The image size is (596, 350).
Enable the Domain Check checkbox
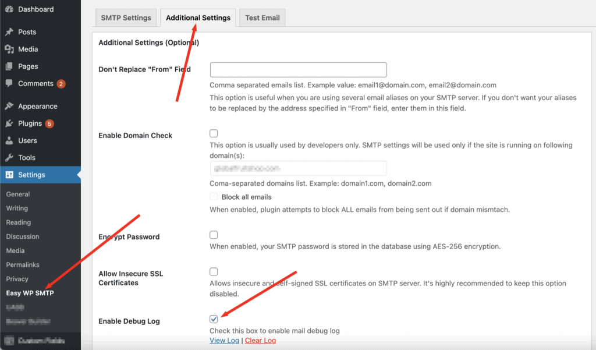tap(214, 133)
